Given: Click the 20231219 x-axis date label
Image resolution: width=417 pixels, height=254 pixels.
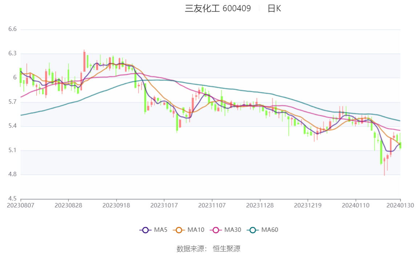Looking at the screenshot, I should click(x=308, y=205).
